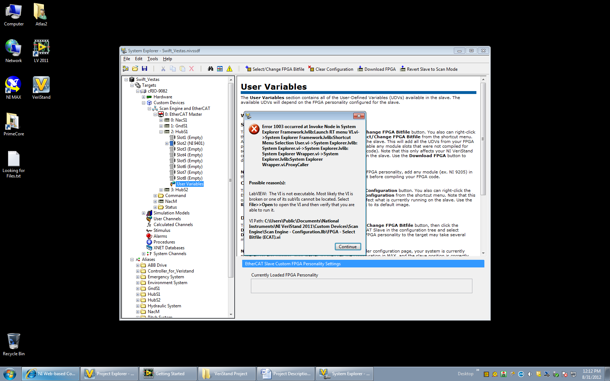Image resolution: width=610 pixels, height=381 pixels.
Task: Click Download FPGA toolbar button
Action: pos(377,69)
